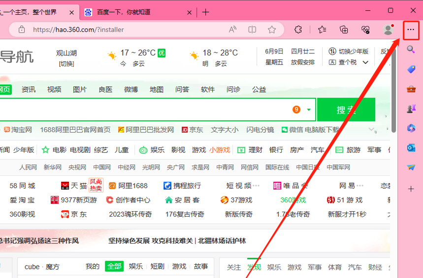Click the orange 9 hot-search badge
Image resolution: width=423 pixels, height=278 pixels.
pyautogui.click(x=296, y=110)
